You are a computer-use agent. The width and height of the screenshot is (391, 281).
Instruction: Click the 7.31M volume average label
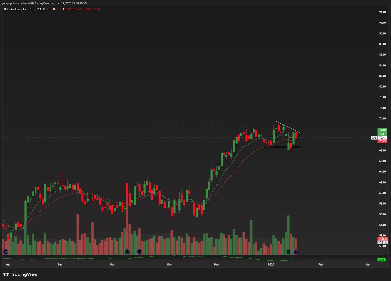click(x=382, y=243)
